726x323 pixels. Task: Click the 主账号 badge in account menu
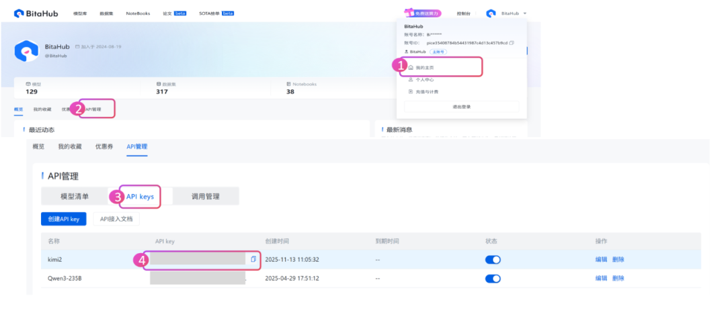(438, 52)
